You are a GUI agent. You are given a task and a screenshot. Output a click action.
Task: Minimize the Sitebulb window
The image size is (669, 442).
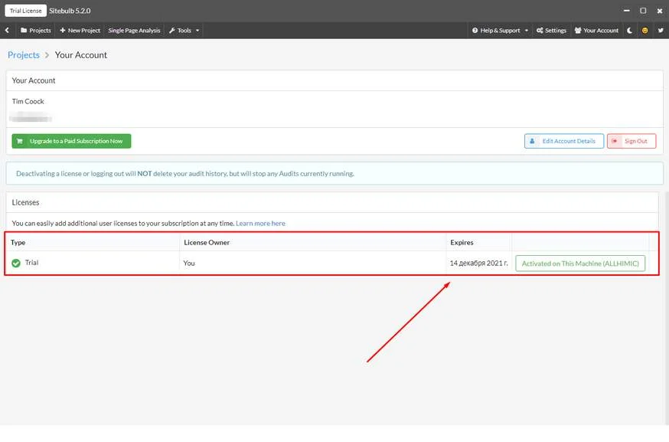click(x=626, y=11)
